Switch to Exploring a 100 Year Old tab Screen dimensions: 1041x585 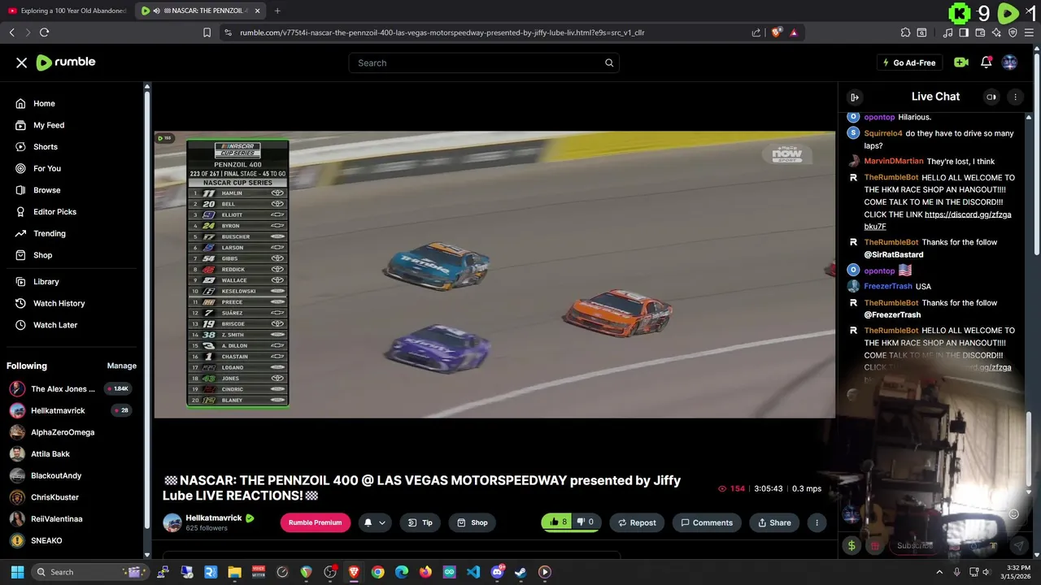(x=67, y=11)
